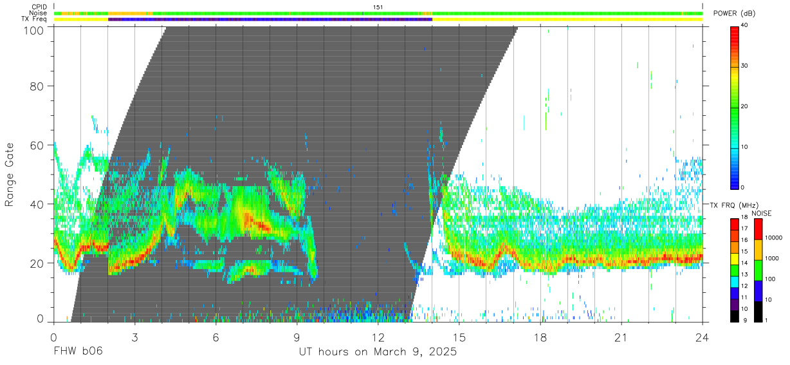This screenshot has width=790, height=365.
Task: Click the Noise row label
Action: 37,13
